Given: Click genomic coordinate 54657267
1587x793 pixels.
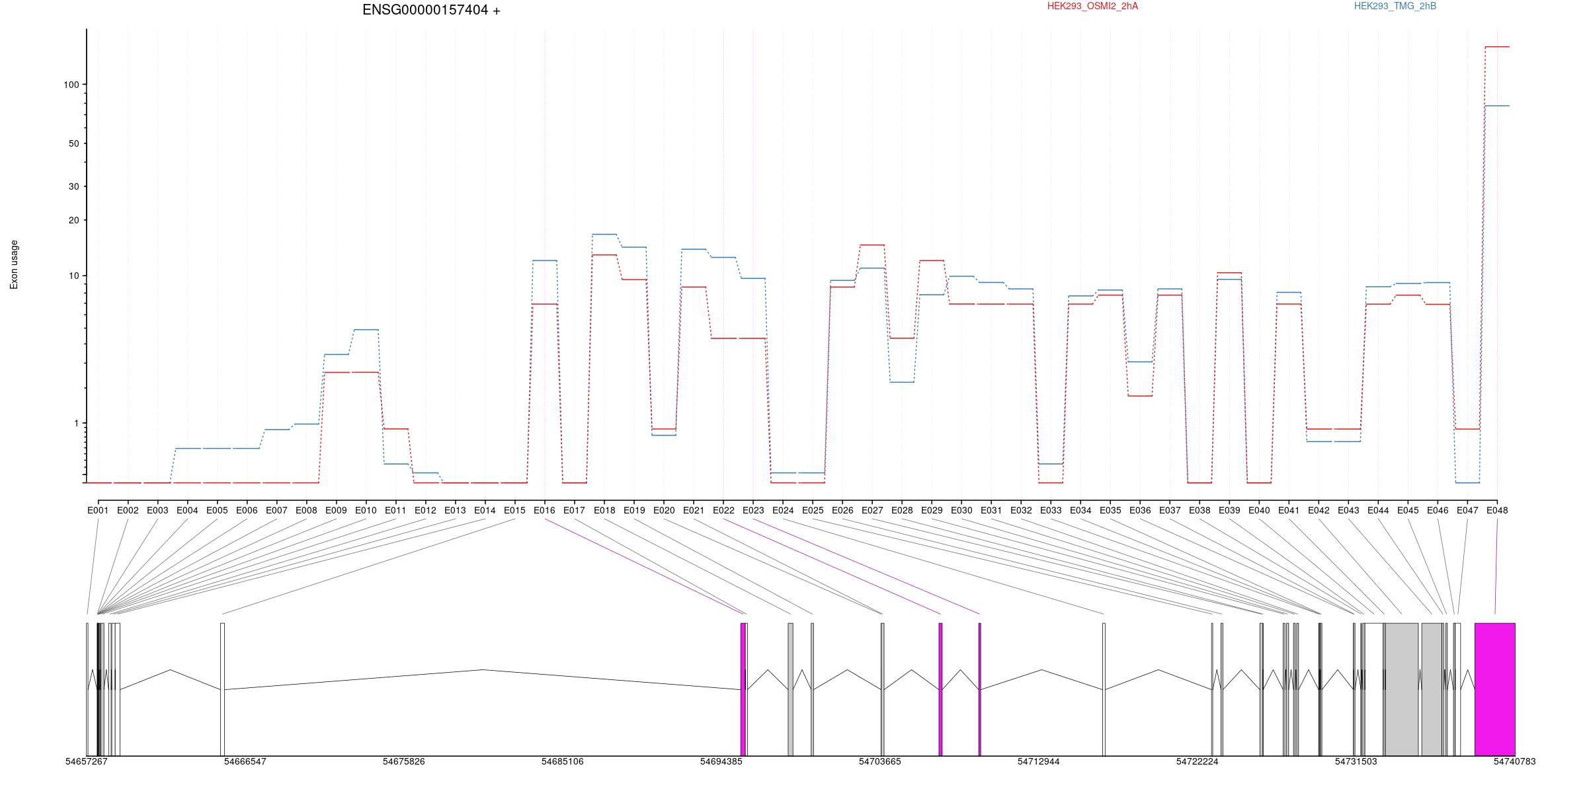Looking at the screenshot, I should click(87, 761).
